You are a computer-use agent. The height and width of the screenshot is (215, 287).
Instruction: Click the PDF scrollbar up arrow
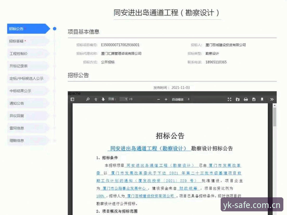tap(275, 105)
